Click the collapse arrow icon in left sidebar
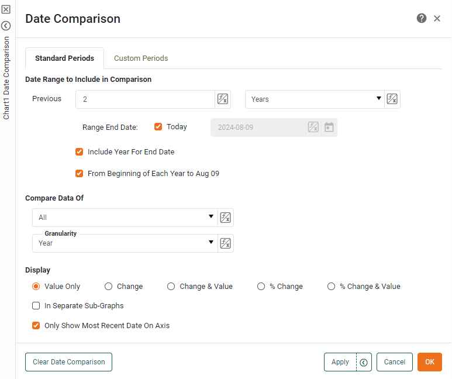 point(6,26)
